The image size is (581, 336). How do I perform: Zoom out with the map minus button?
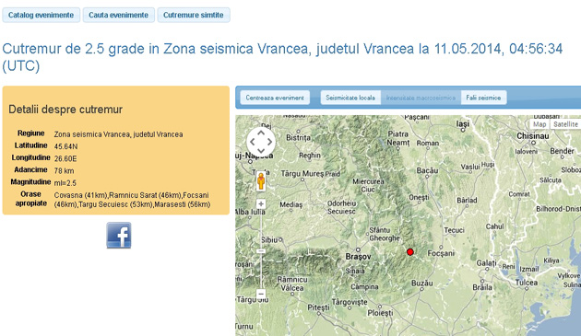(261, 295)
